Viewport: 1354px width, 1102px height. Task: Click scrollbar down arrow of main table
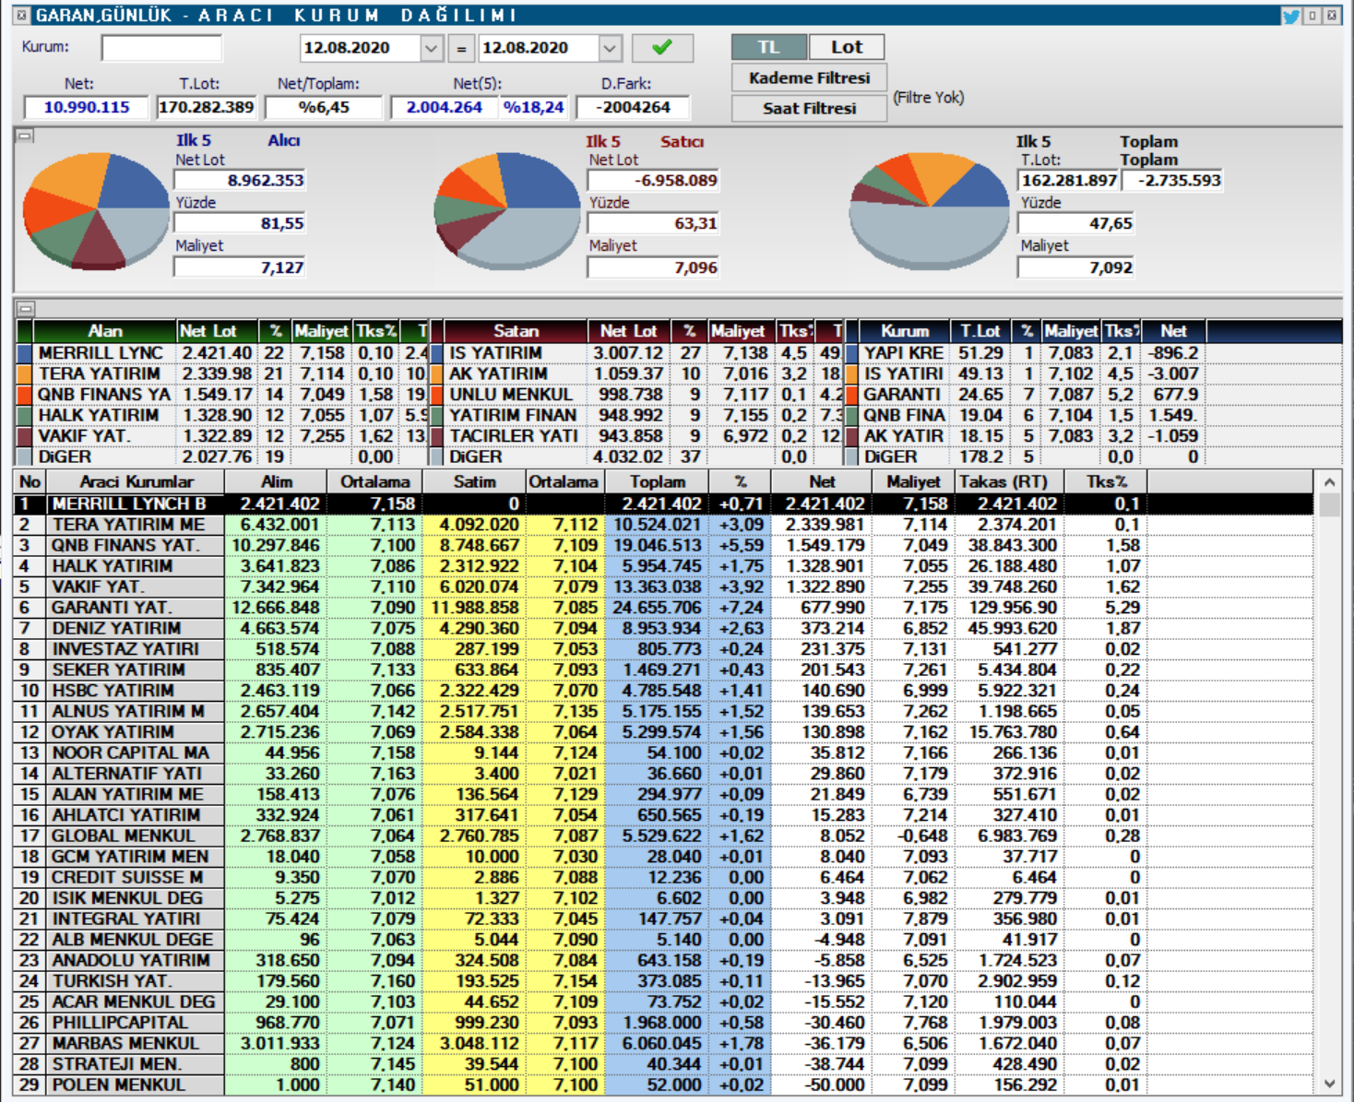(1329, 1084)
